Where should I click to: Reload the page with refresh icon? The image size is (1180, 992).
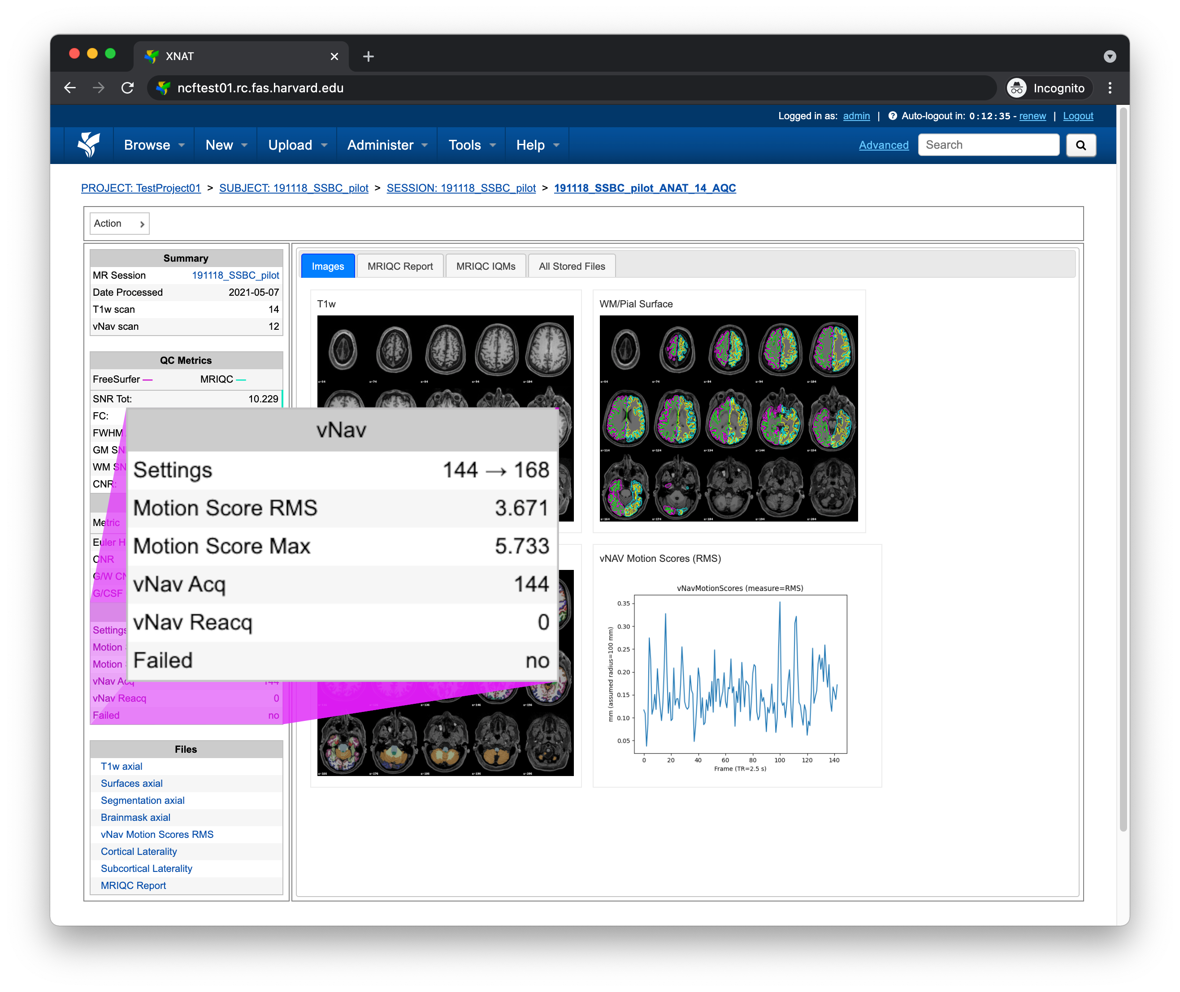point(128,88)
